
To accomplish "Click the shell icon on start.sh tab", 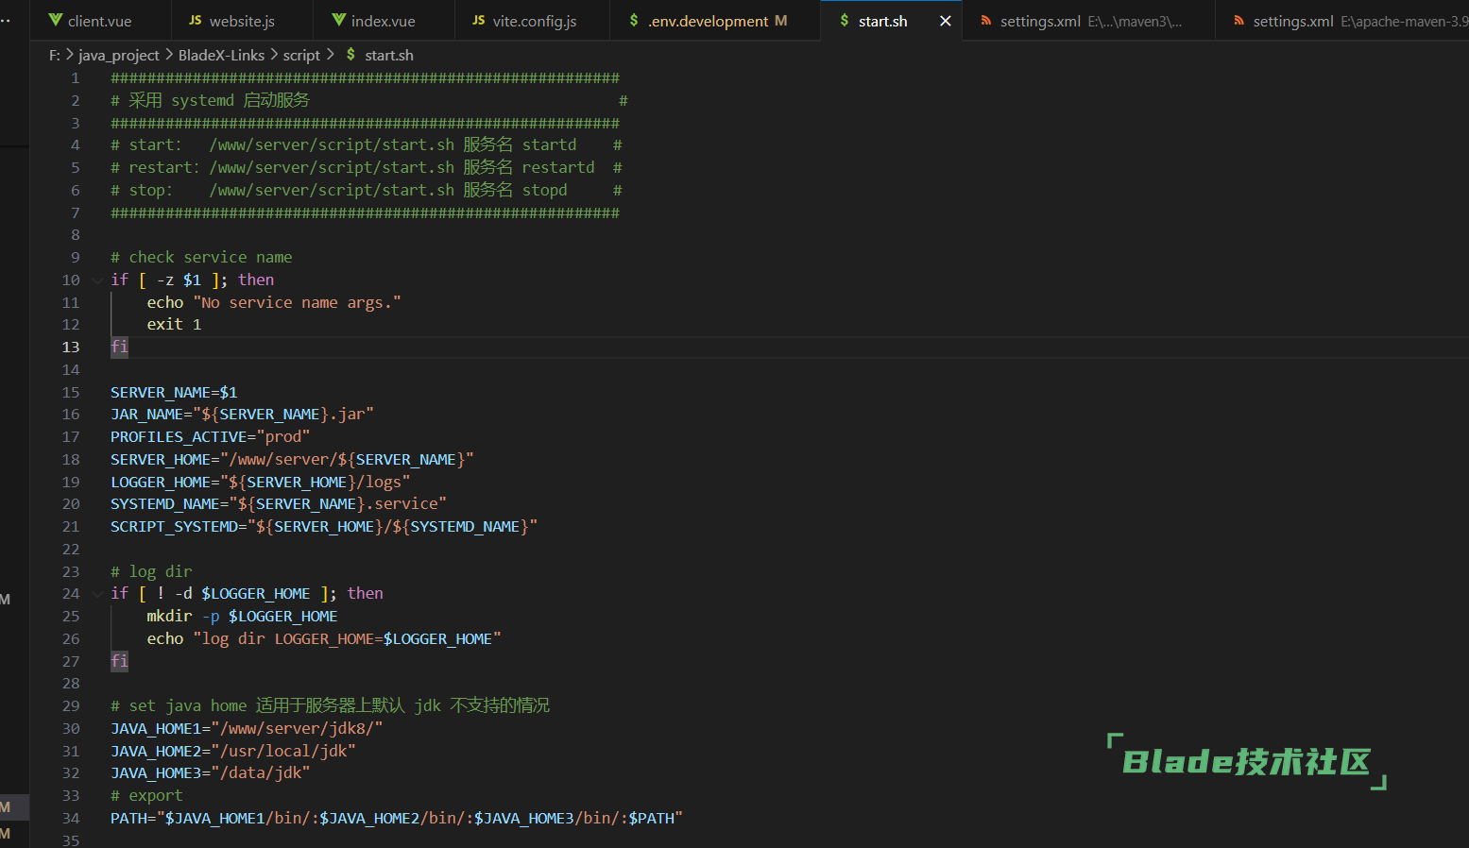I will (845, 20).
